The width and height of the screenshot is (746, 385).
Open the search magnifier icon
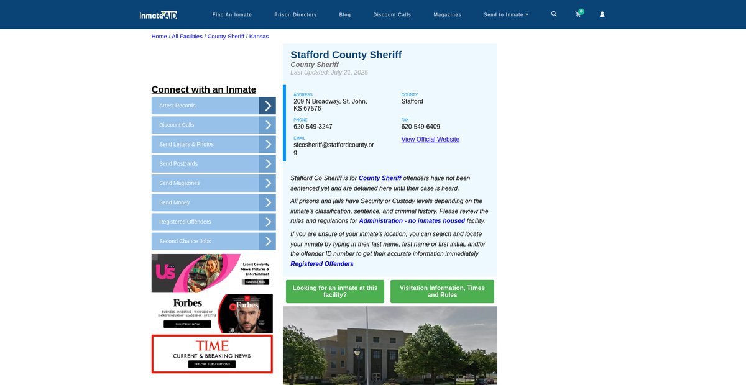[x=554, y=14]
